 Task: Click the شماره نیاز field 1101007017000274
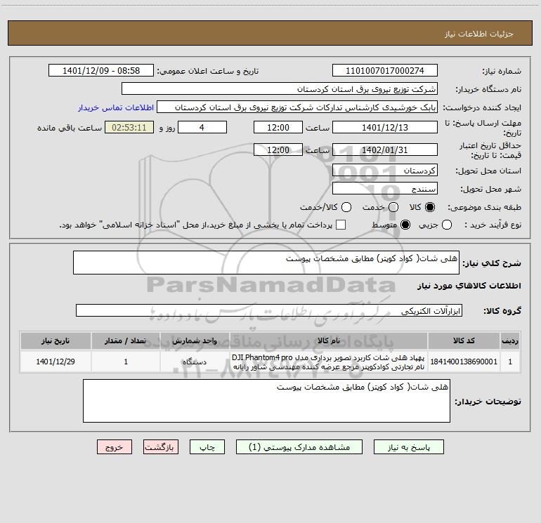tap(385, 71)
